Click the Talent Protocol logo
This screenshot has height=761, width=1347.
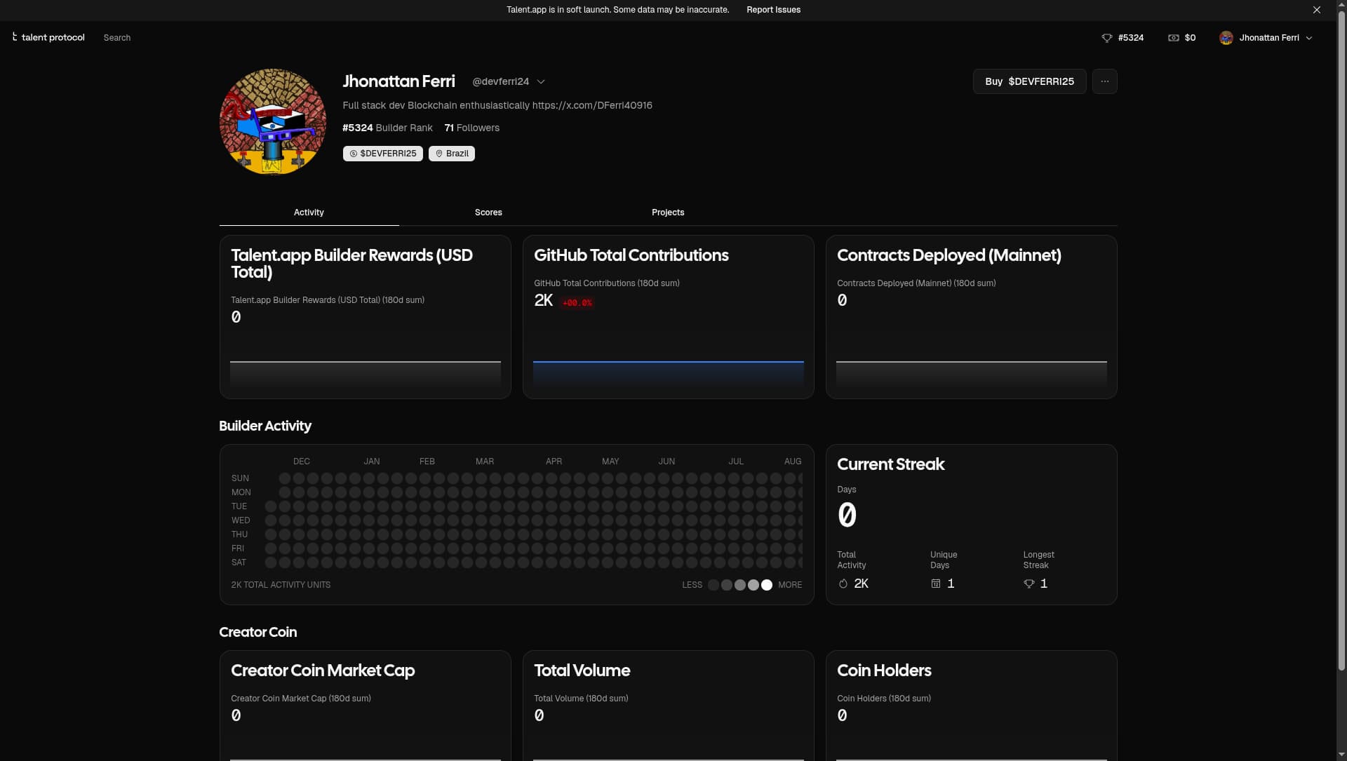[48, 37]
